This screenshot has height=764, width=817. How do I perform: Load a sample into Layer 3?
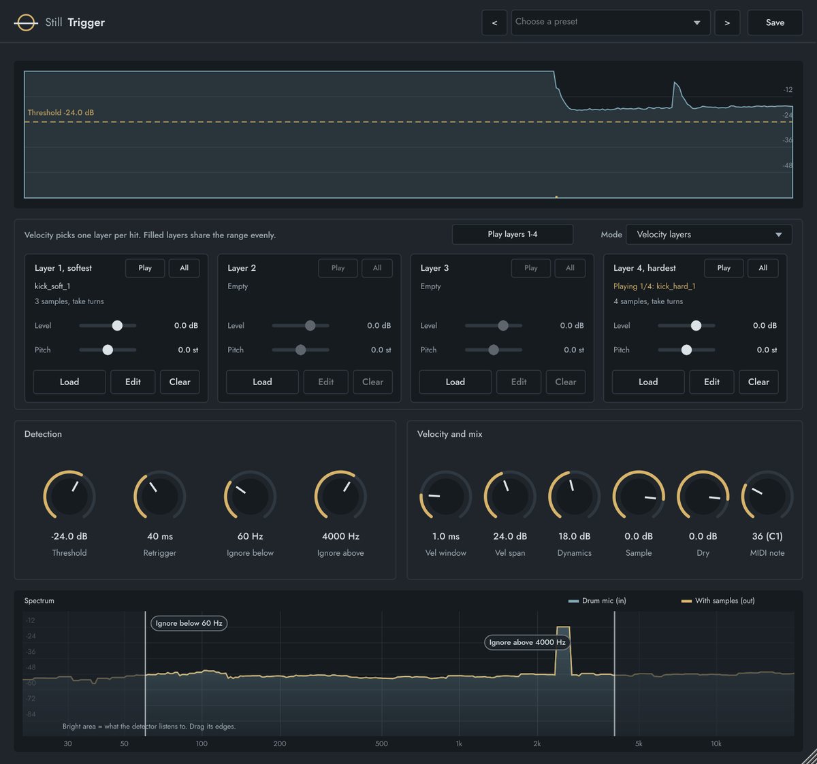tap(455, 382)
